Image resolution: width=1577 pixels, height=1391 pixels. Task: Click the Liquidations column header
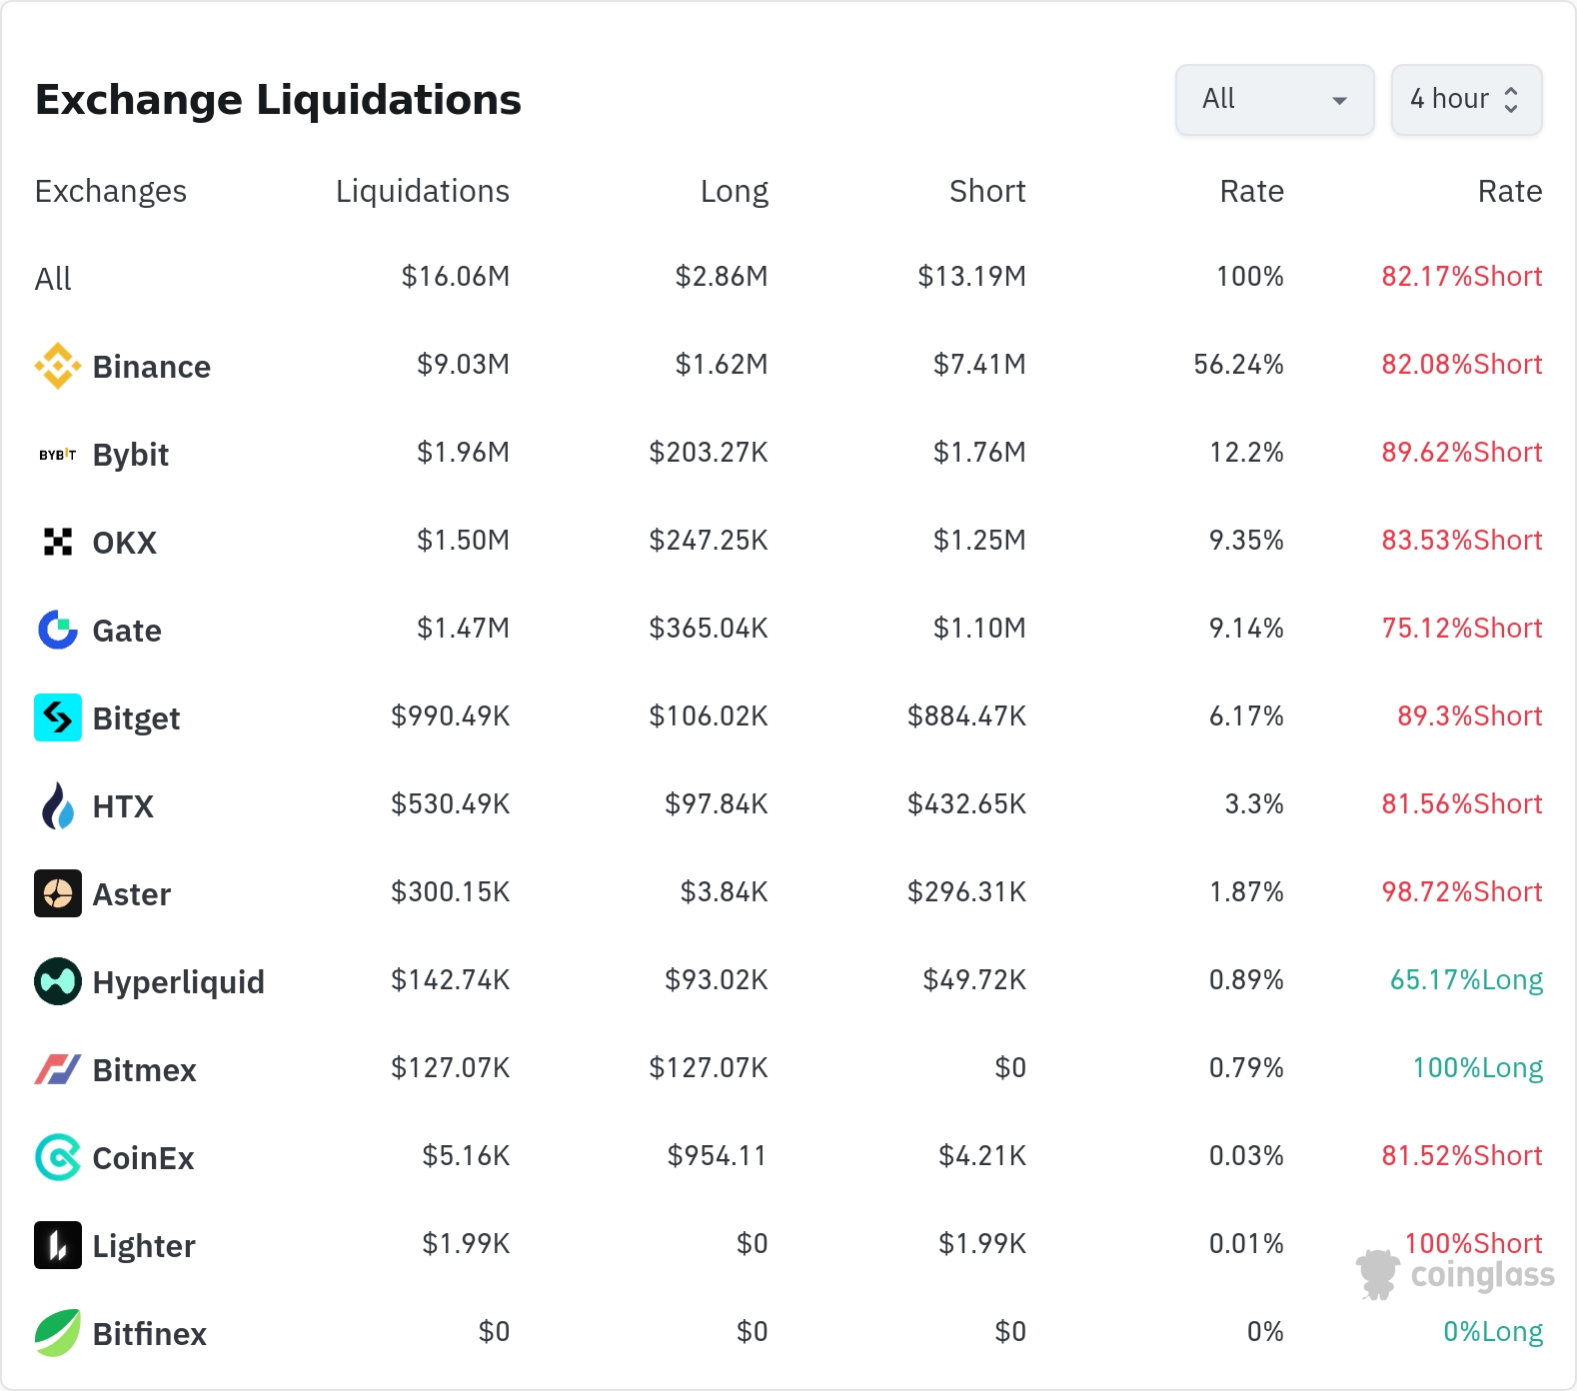tap(422, 191)
